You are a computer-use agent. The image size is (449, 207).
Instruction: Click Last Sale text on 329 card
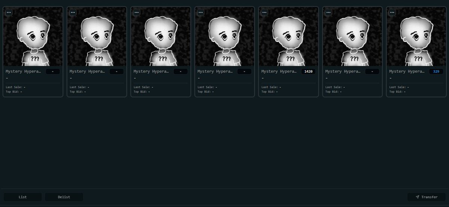click(x=399, y=87)
